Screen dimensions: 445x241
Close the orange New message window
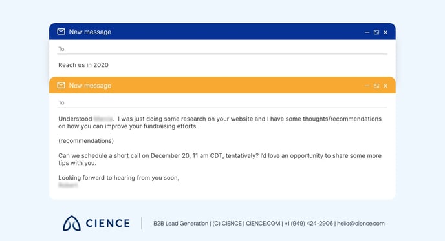(385, 86)
